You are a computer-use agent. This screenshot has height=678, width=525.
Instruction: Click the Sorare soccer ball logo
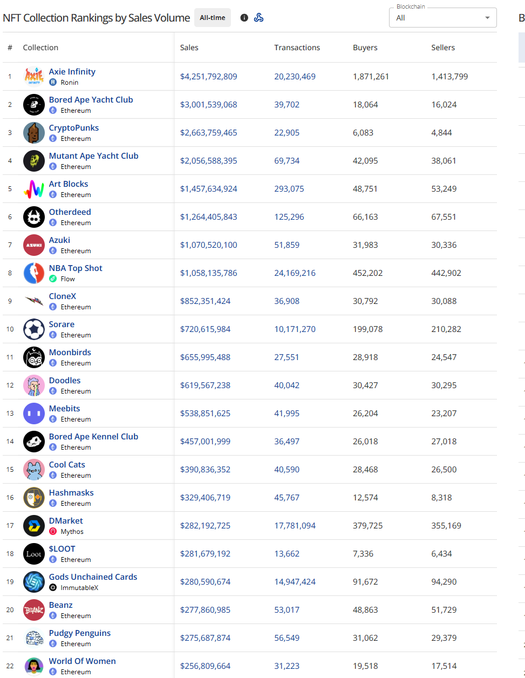(x=34, y=329)
